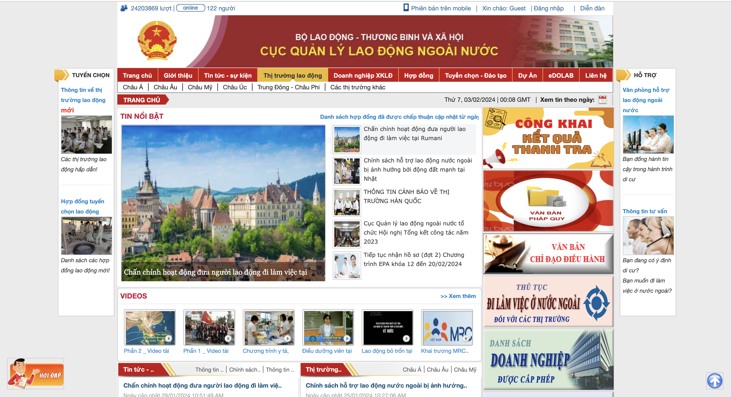Select Châu Á tab in Thị trường panel
This screenshot has width=731, height=397.
tap(411, 370)
